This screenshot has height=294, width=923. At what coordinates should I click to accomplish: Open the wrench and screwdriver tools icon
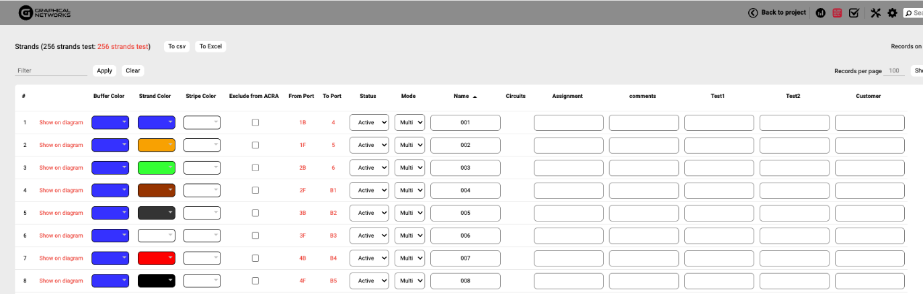(x=875, y=13)
